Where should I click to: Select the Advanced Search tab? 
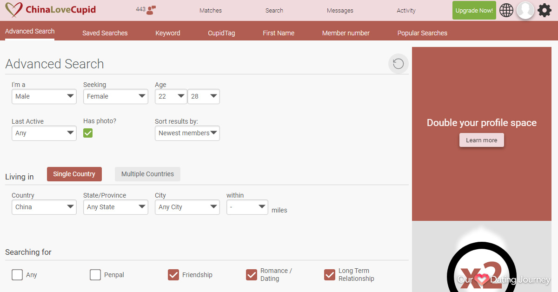click(30, 31)
